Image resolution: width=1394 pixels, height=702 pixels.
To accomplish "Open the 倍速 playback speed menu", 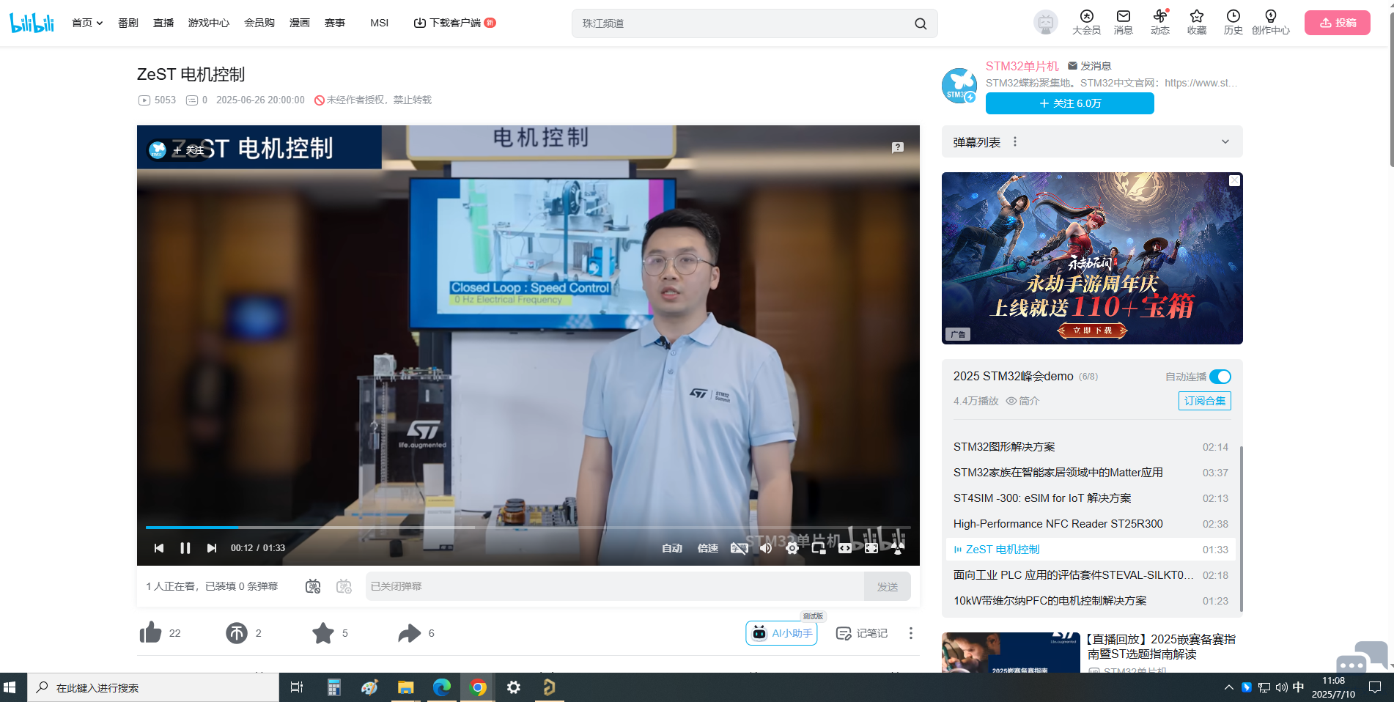I will (x=707, y=547).
